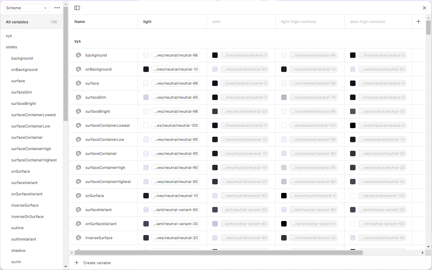Screen dimensions: 432x270
Task: Click the surfaceContainerHighest variable name cell
Action: 108,182
